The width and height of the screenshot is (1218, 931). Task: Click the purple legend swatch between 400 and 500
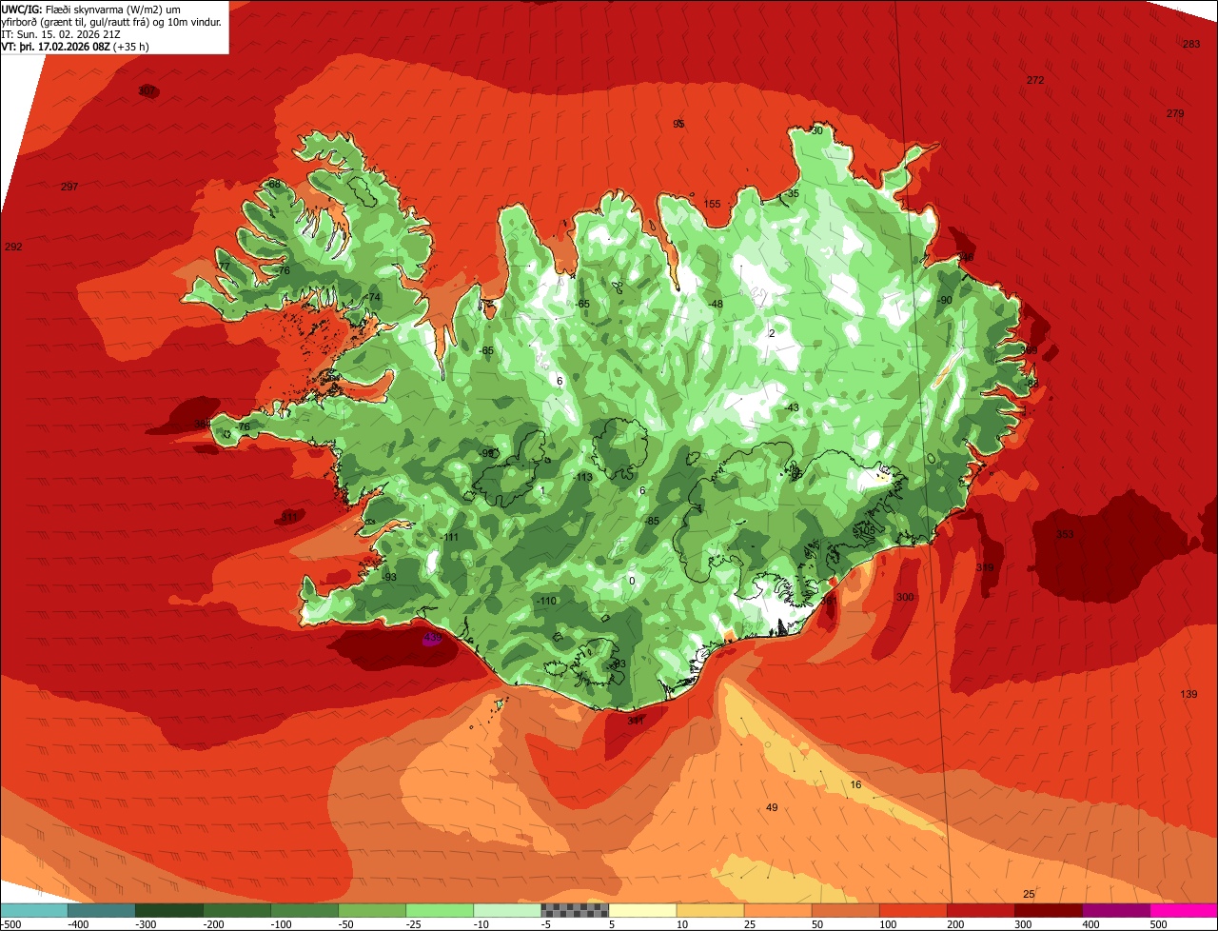coord(1116,910)
